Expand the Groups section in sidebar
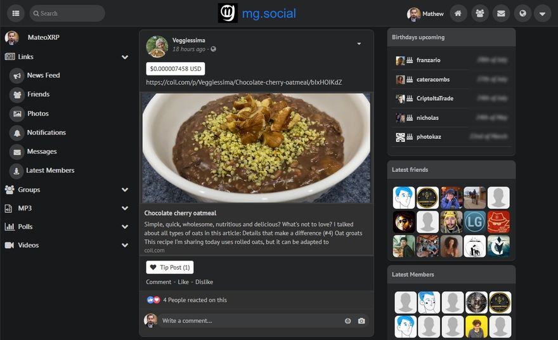Viewport: 558px width, 340px height. (x=125, y=190)
